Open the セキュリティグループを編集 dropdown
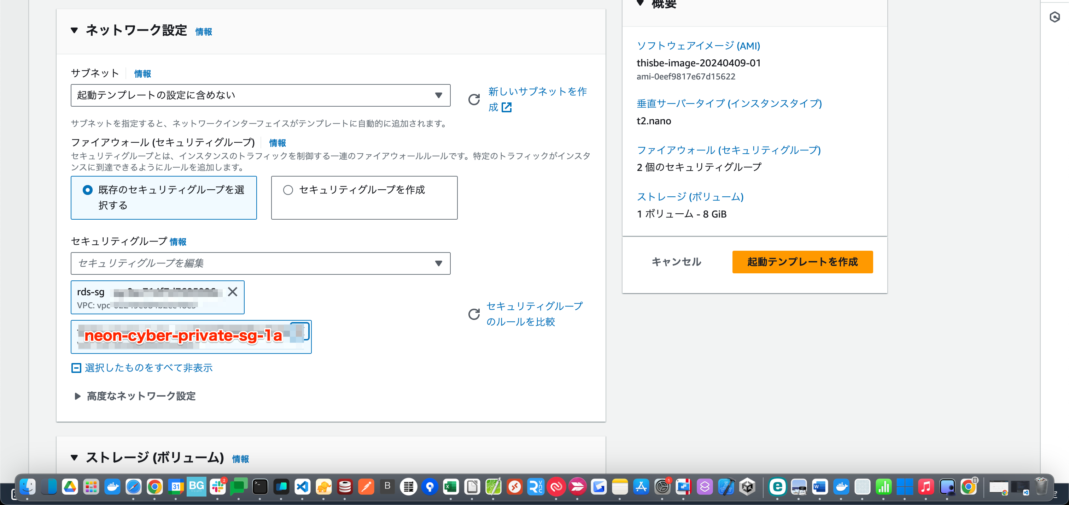This screenshot has height=505, width=1069. (x=439, y=263)
